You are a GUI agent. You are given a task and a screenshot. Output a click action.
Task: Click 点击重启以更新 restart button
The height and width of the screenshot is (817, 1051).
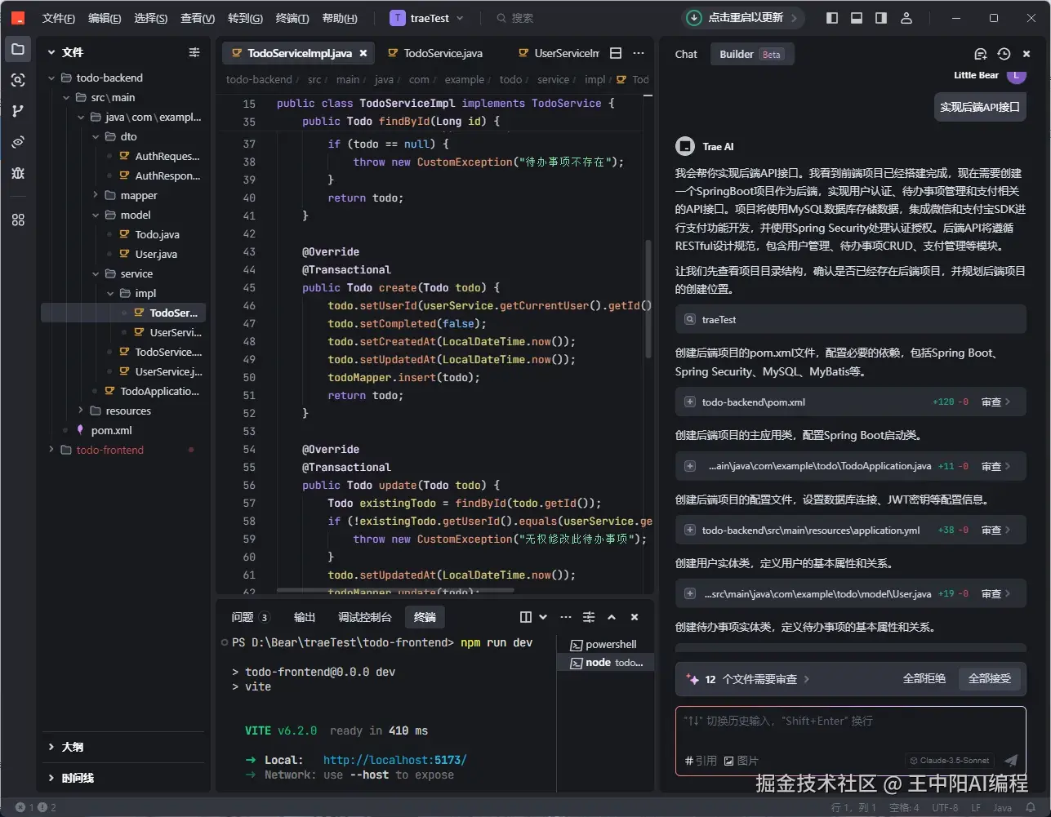[x=745, y=18]
